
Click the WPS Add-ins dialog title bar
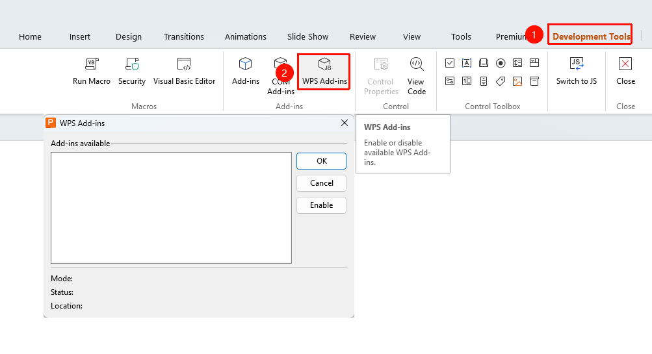[199, 123]
